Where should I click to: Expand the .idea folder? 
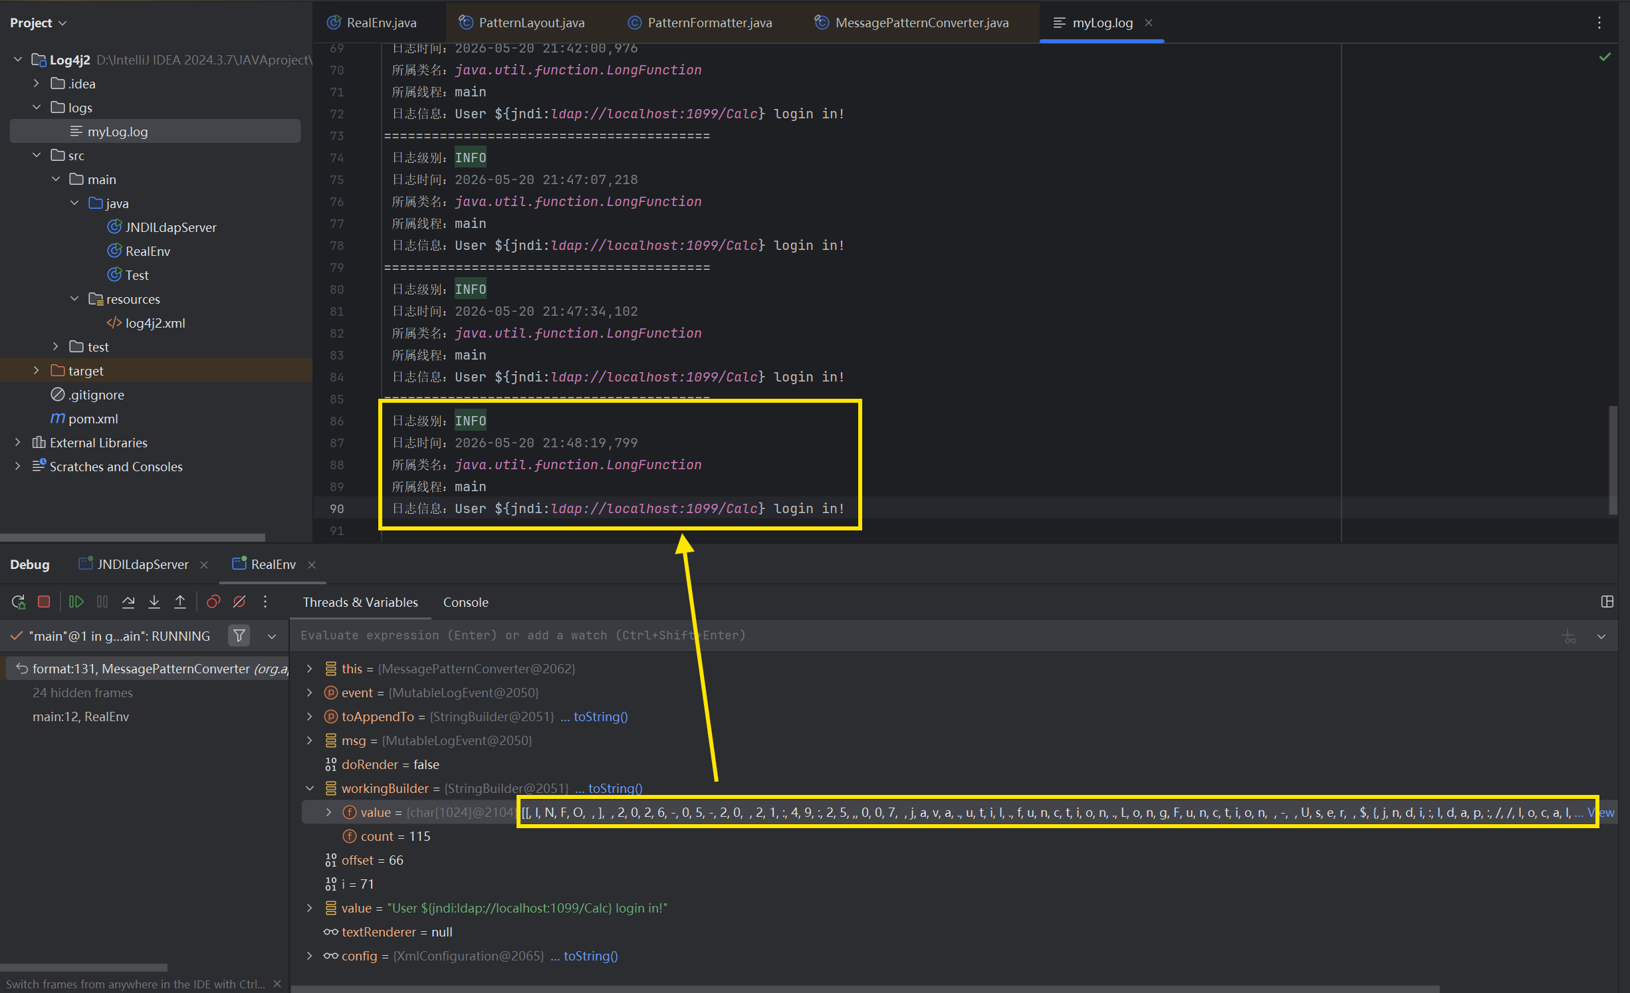37,84
